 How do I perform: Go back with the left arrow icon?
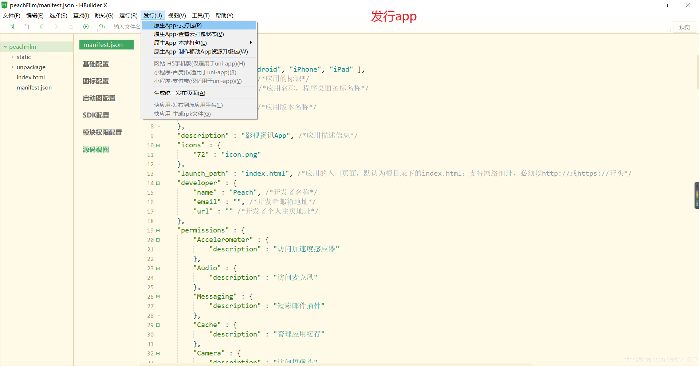coord(41,27)
